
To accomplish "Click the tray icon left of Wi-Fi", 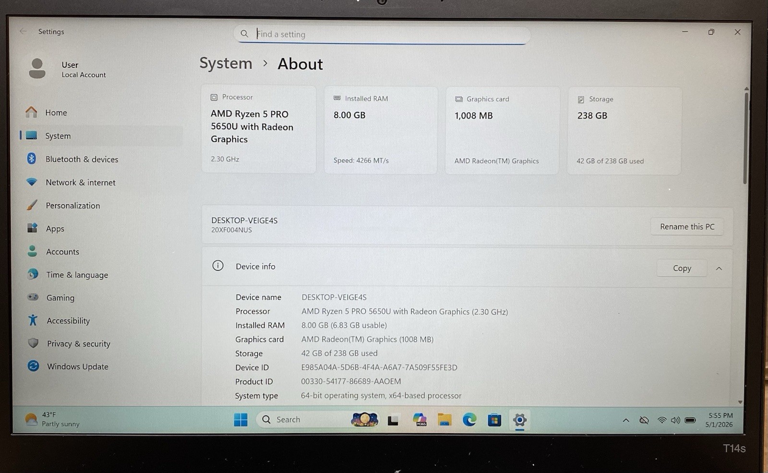I will click(644, 420).
